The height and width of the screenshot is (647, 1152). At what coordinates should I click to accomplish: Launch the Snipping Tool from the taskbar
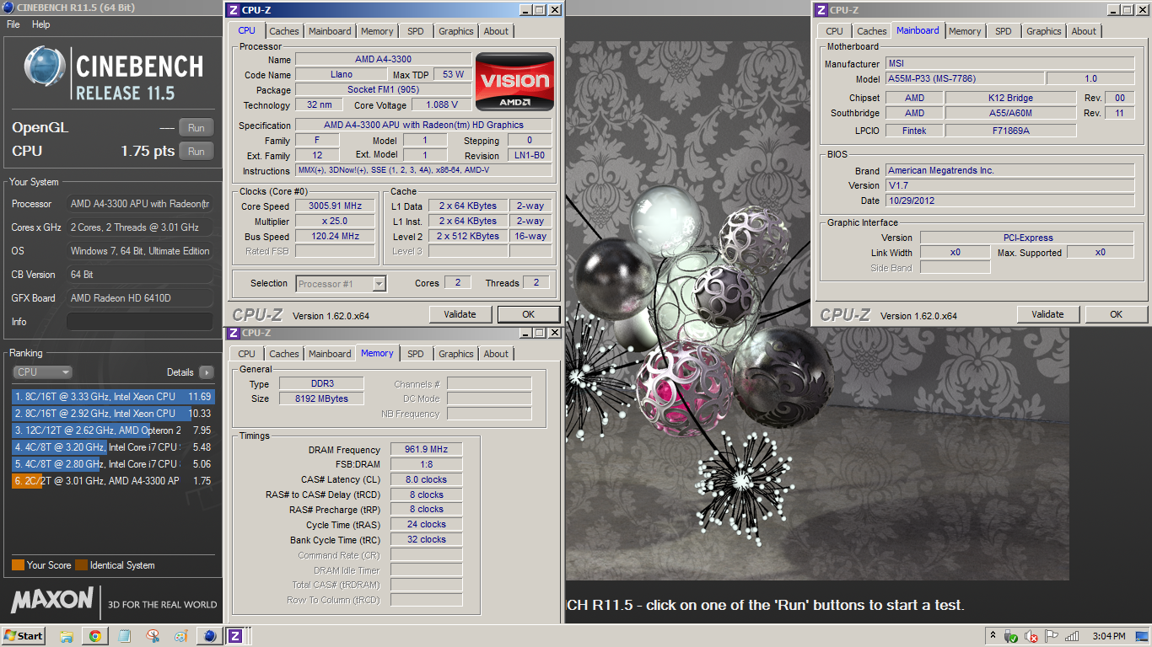153,636
